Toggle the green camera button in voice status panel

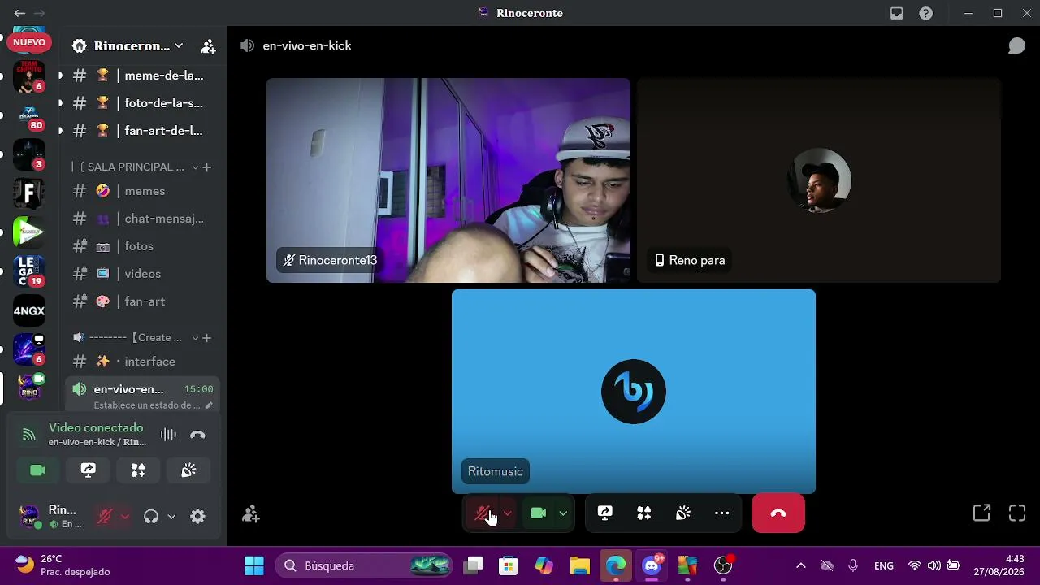pyautogui.click(x=37, y=470)
